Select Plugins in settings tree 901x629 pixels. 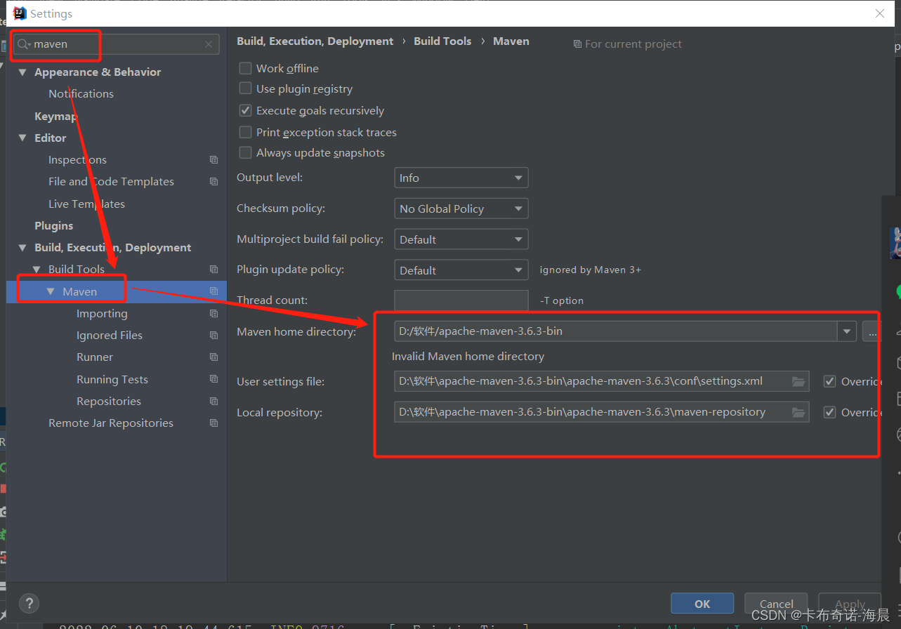tap(54, 225)
